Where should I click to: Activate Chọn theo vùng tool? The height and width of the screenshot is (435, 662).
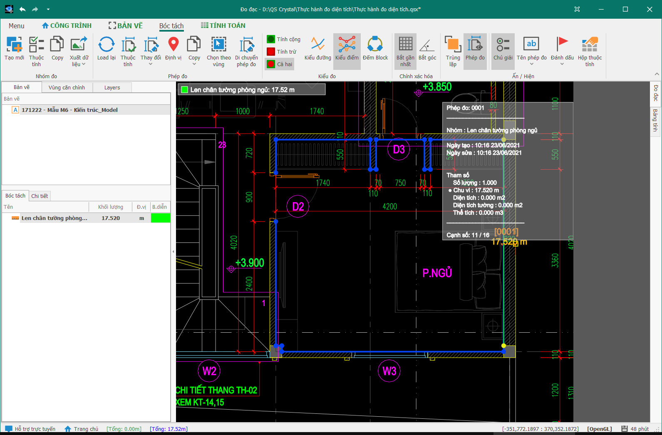(218, 51)
